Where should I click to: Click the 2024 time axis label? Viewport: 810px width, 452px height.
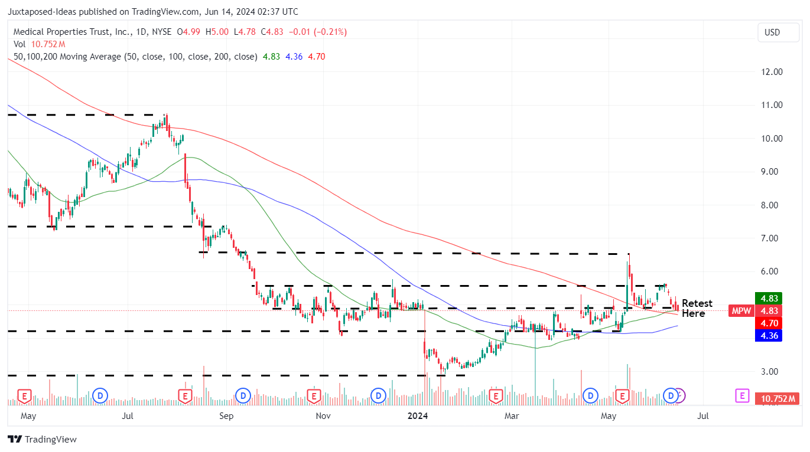(417, 416)
